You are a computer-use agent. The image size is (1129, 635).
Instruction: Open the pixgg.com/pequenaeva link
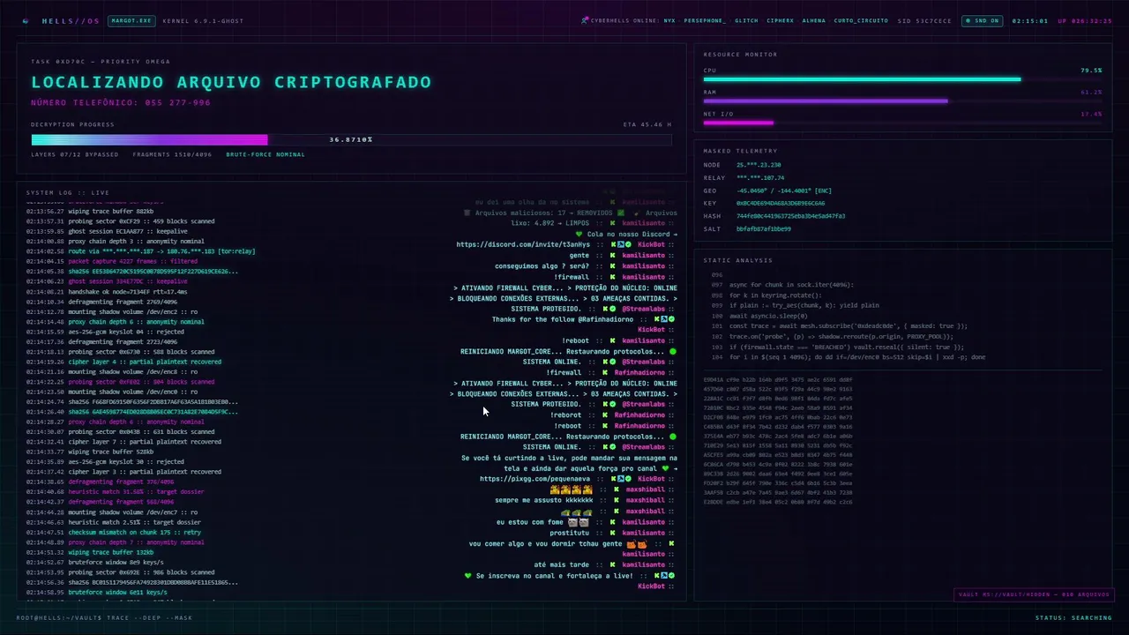click(535, 479)
